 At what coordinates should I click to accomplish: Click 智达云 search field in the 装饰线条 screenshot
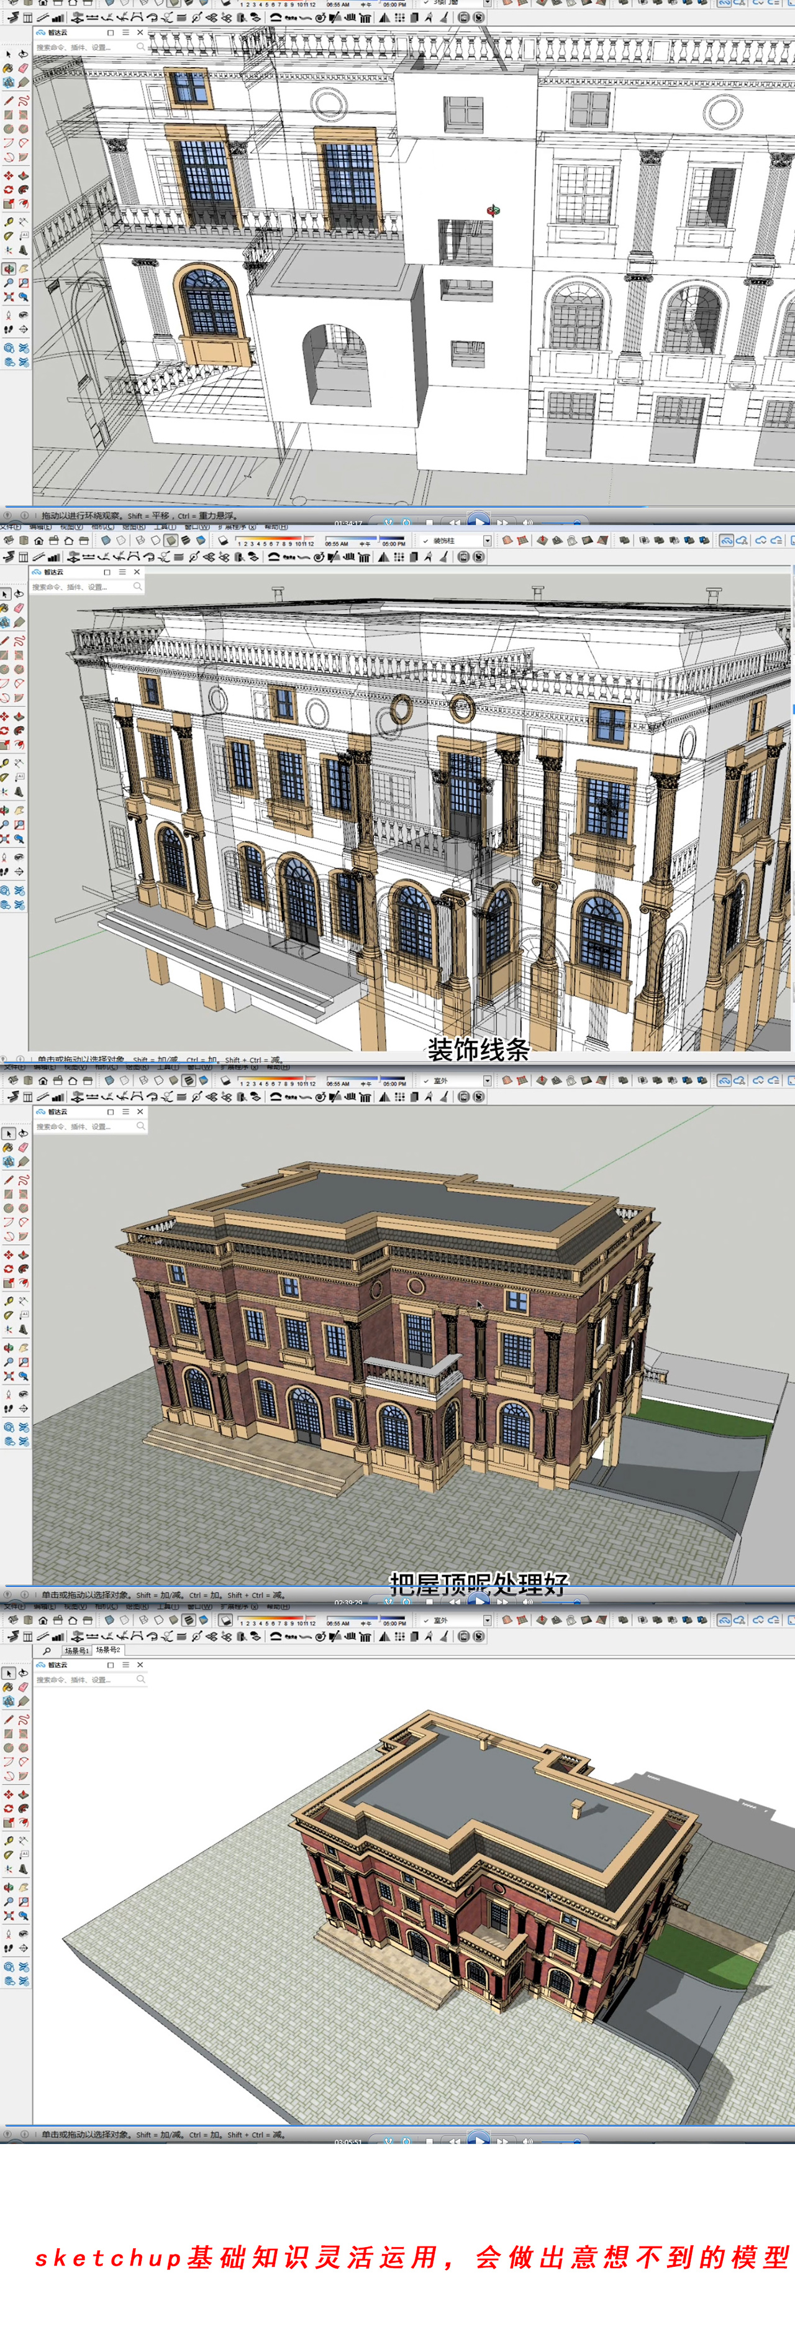[x=86, y=587]
